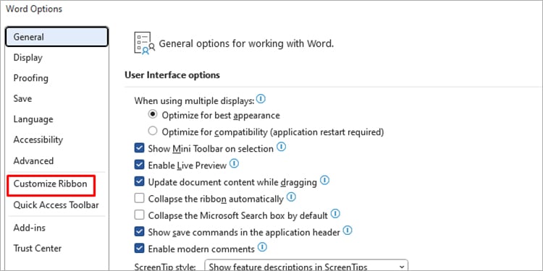Screen dimensions: 543x271
Task: Click info icon next to Enable modern comments
Action: point(263,247)
